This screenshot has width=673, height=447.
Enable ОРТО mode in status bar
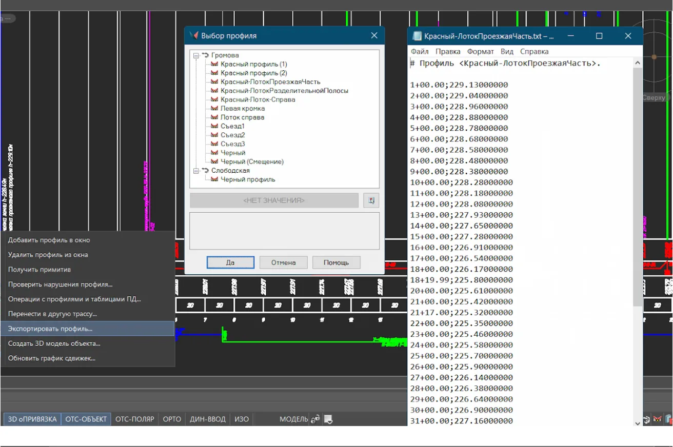point(172,419)
